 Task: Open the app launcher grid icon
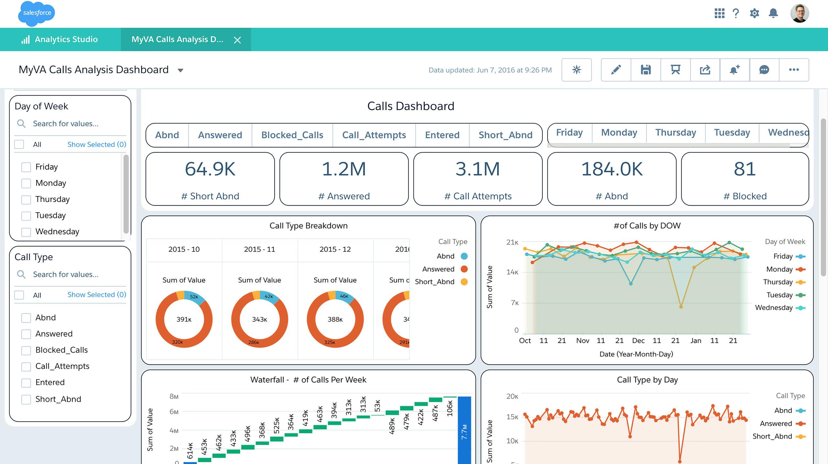coord(719,13)
